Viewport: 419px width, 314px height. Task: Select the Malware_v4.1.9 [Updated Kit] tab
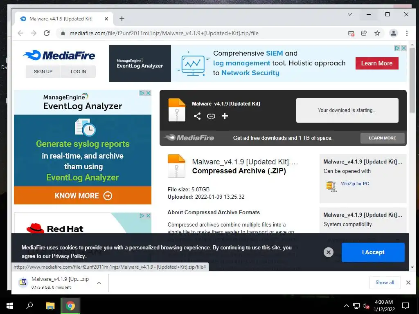coord(63,19)
